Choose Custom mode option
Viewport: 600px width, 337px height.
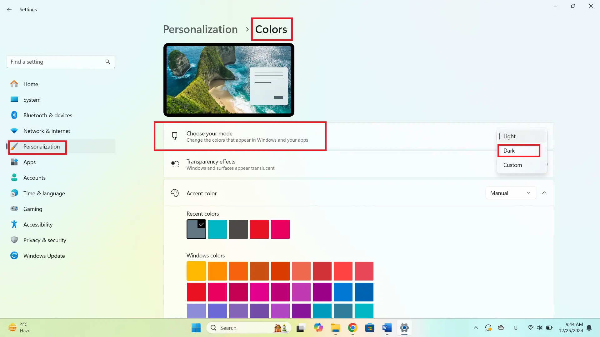click(x=512, y=165)
